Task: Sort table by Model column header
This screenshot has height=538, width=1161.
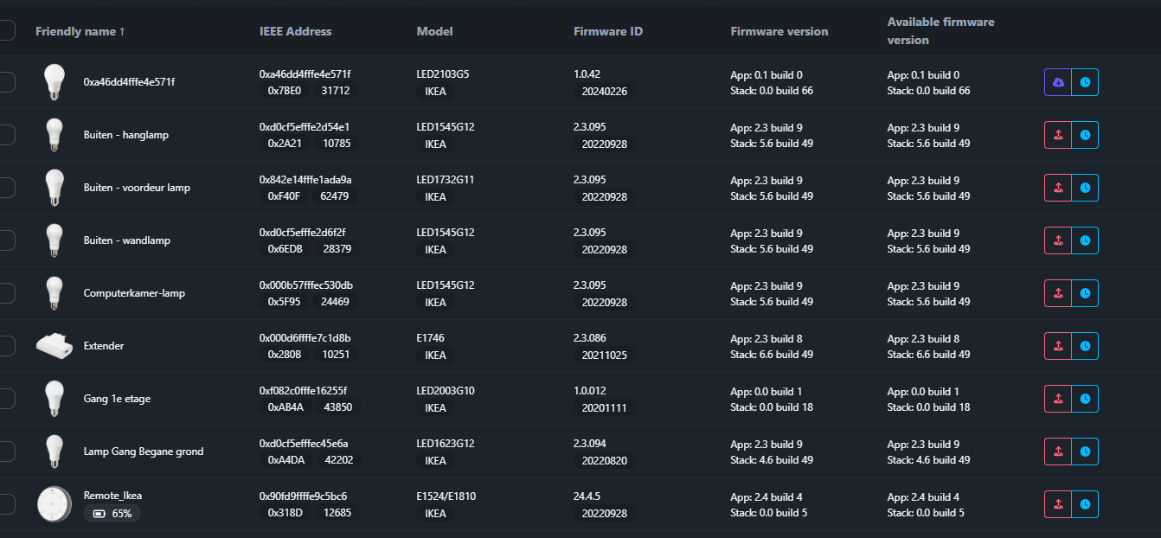Action: click(x=434, y=31)
